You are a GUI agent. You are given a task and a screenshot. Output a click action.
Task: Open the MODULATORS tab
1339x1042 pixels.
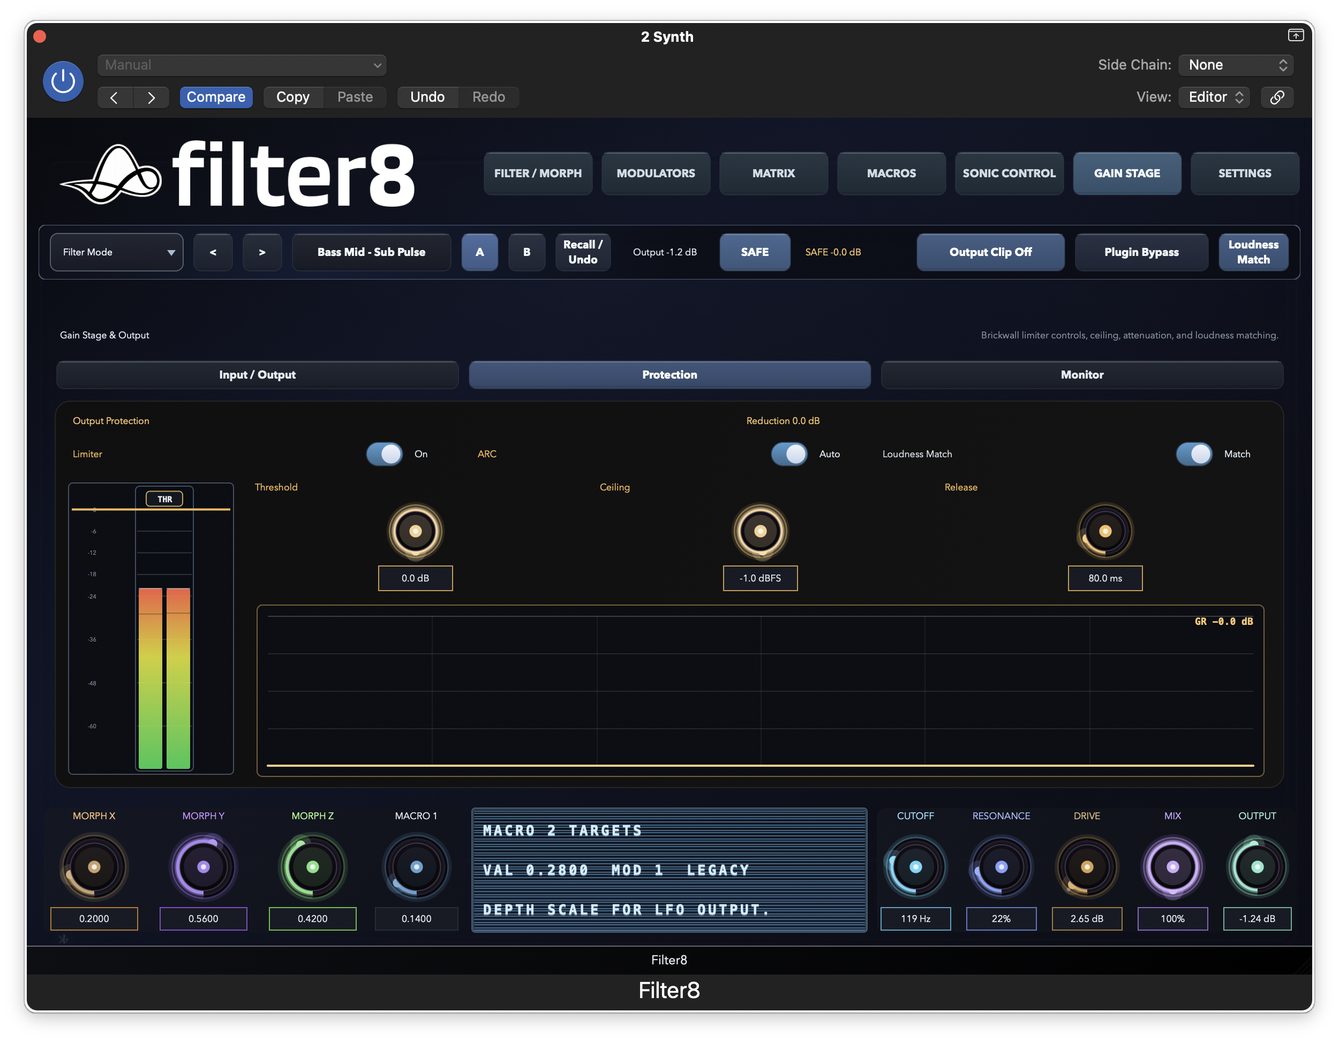[x=656, y=173]
